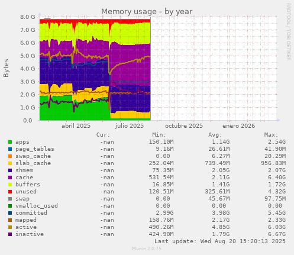Click the 'Memory usage - by year' title

coord(147,12)
